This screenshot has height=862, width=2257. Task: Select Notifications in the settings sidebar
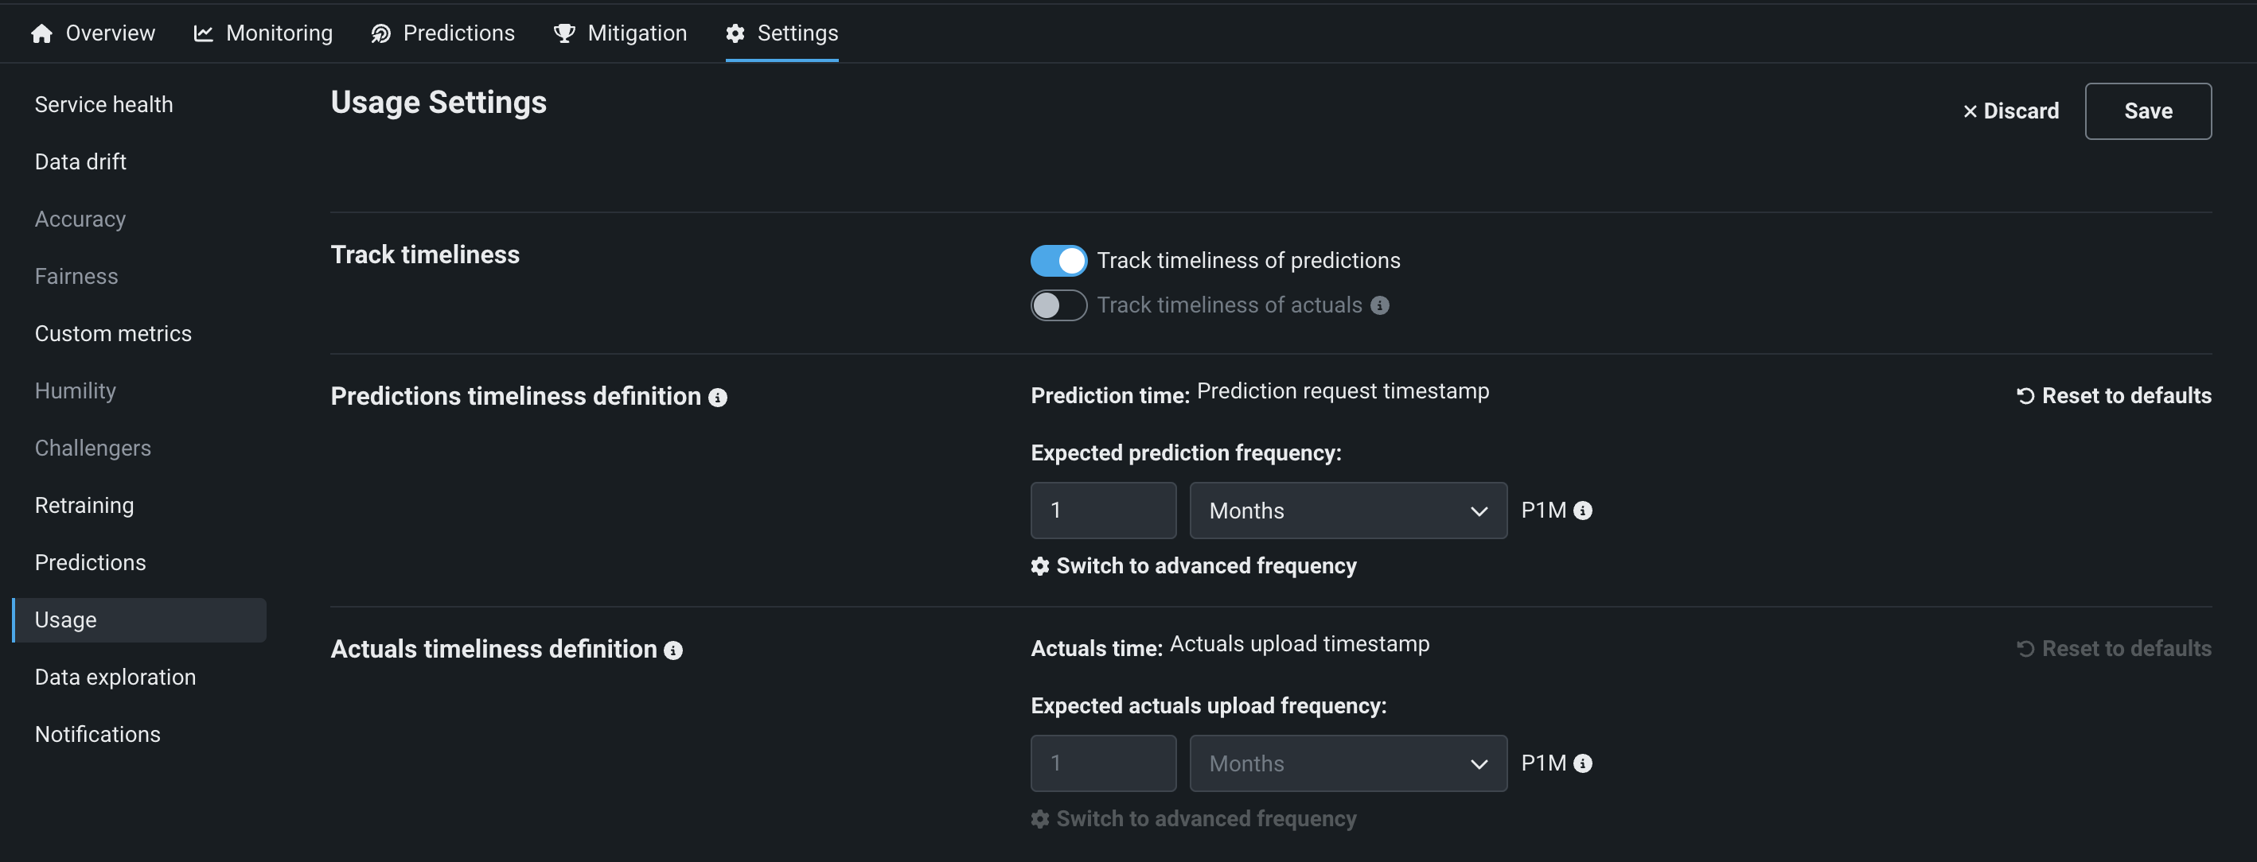[x=97, y=734]
